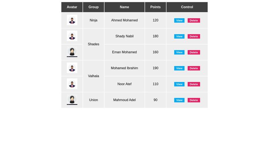The width and height of the screenshot is (269, 151).
Task: Click Shady Nabil's avatar image
Action: click(x=72, y=36)
